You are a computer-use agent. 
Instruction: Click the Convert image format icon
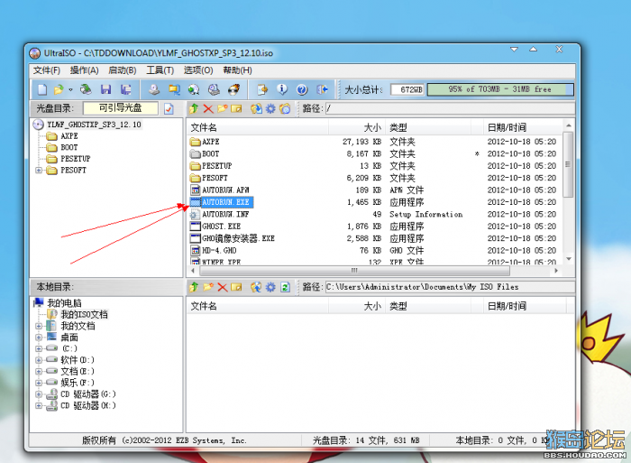click(x=174, y=89)
